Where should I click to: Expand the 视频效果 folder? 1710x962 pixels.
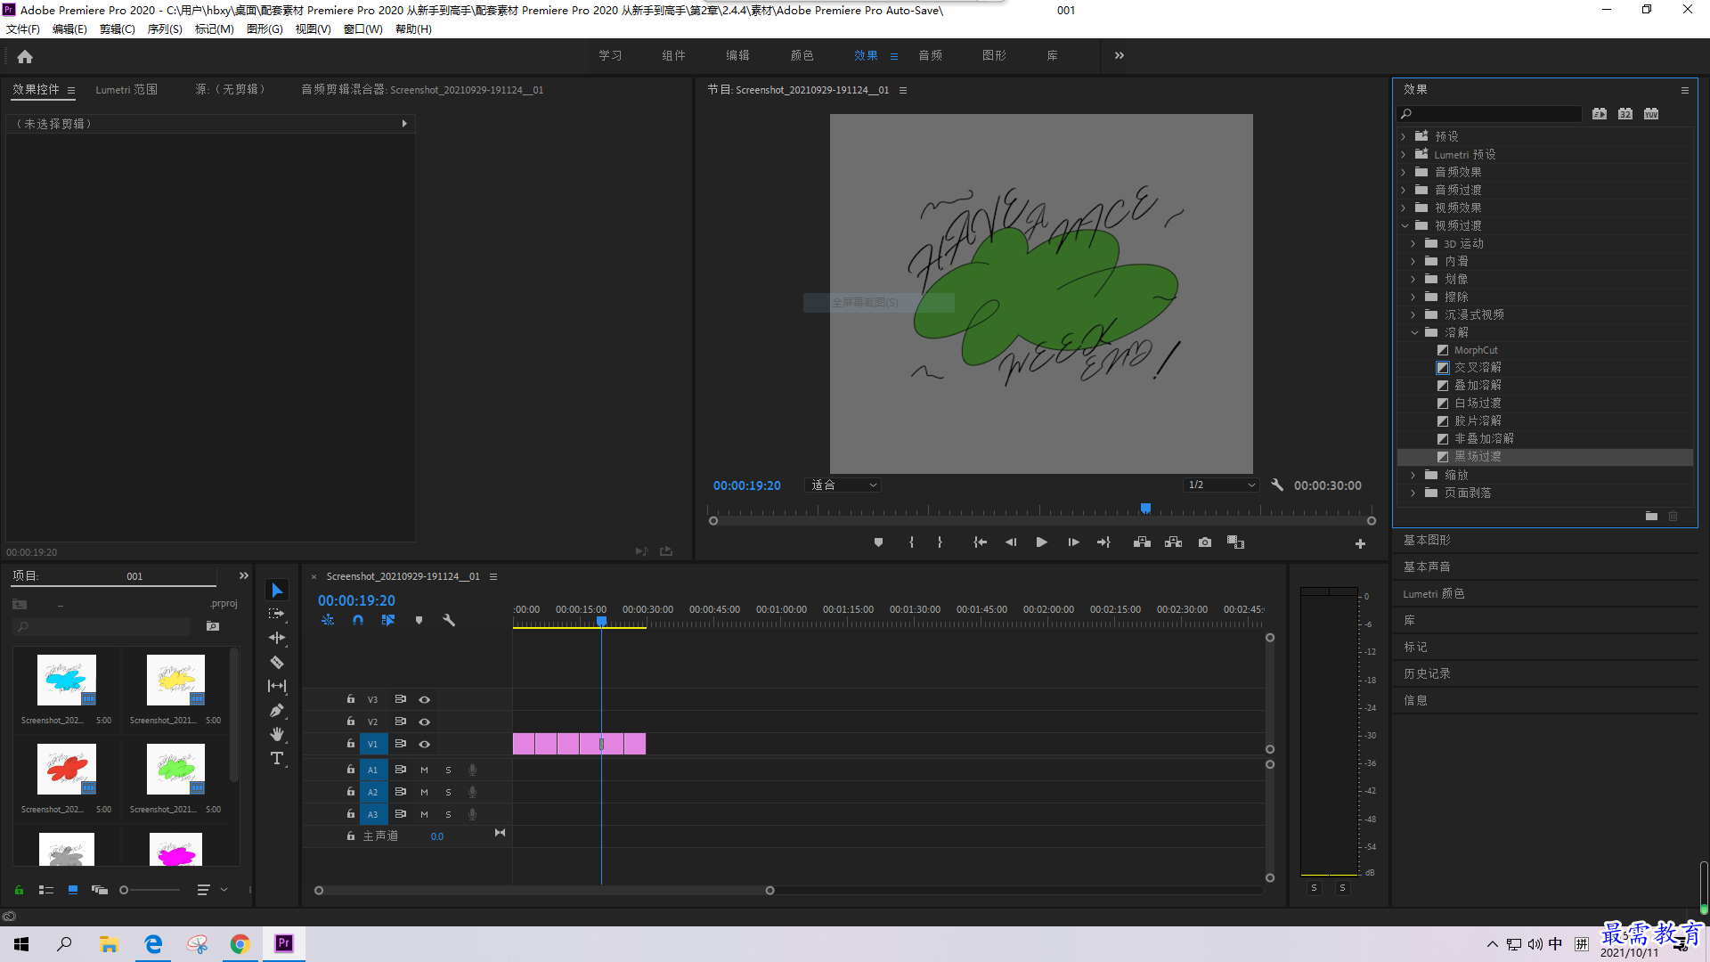tap(1404, 208)
